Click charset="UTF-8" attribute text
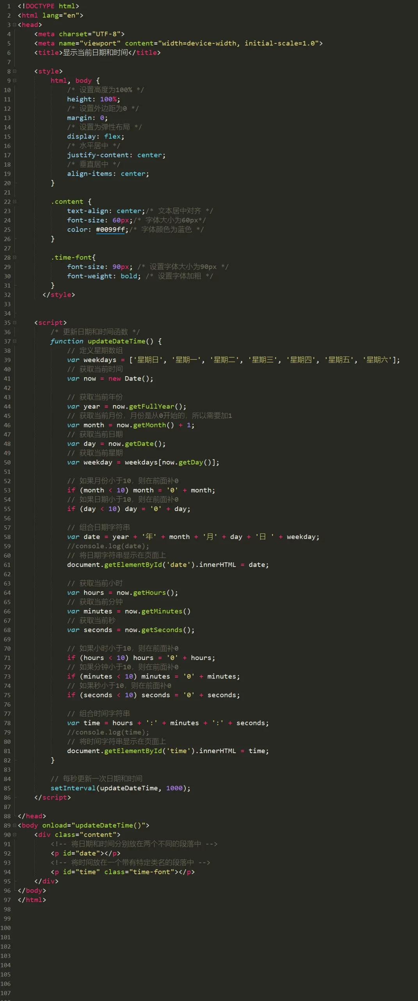Screen dimensions: 418x1001 click(90, 34)
